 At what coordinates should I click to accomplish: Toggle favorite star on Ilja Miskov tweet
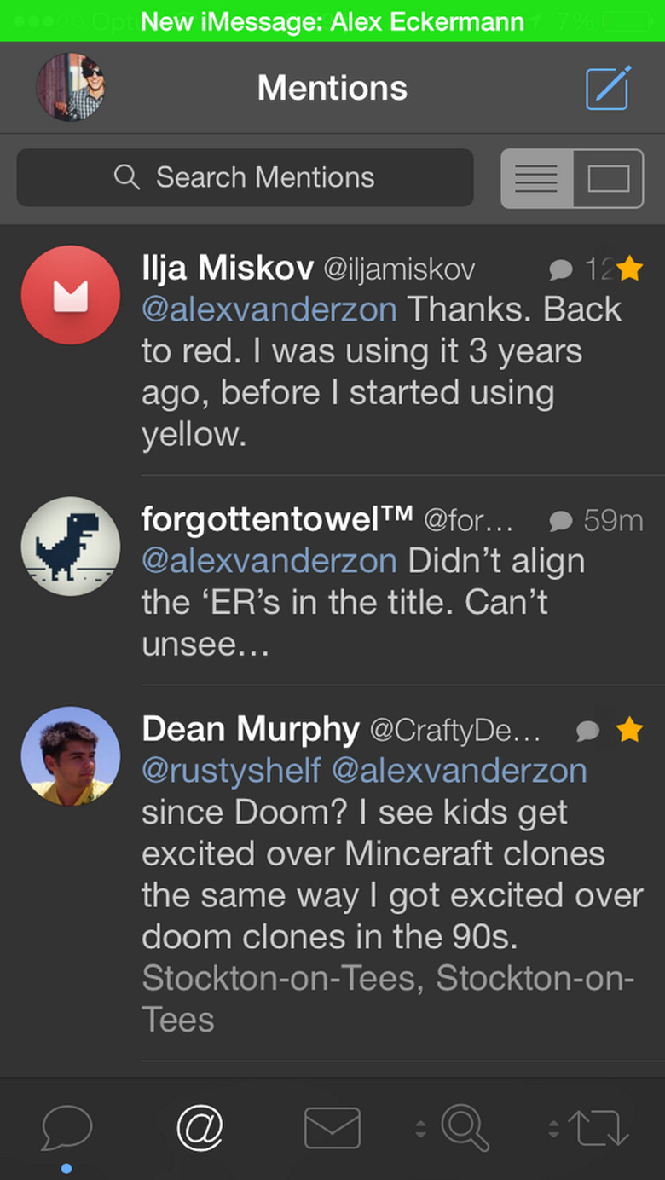629,269
